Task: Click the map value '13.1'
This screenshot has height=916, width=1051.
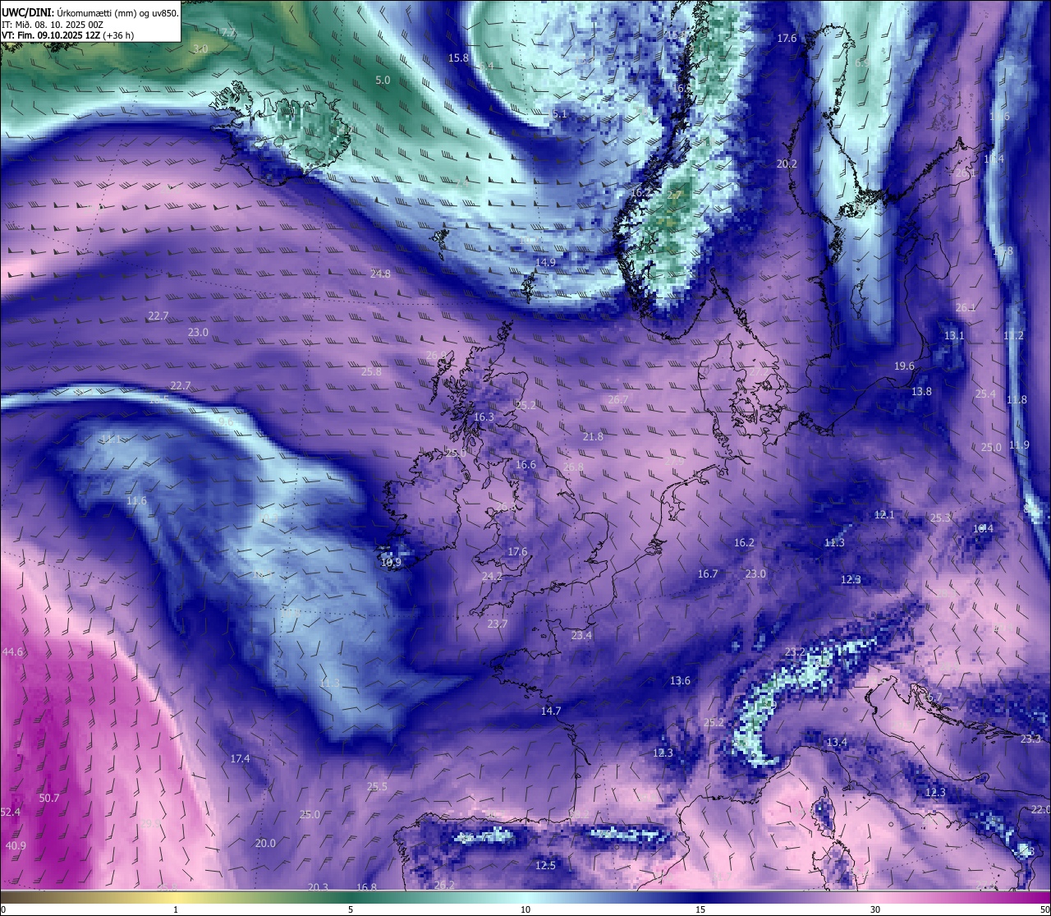Action: coord(954,335)
